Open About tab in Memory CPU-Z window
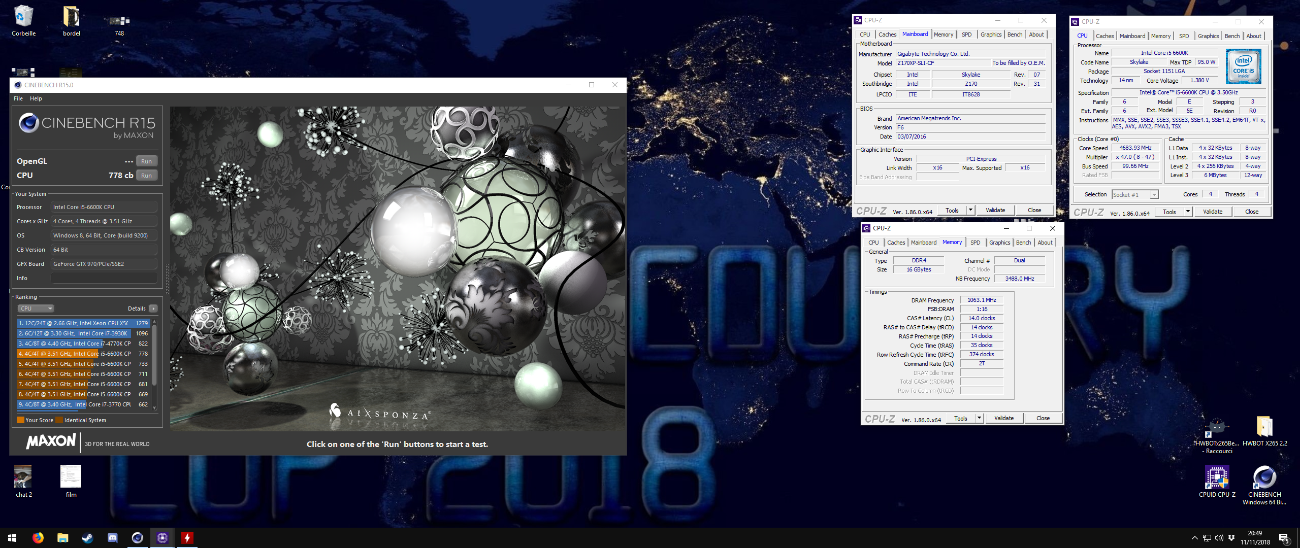The width and height of the screenshot is (1300, 548). [1045, 243]
